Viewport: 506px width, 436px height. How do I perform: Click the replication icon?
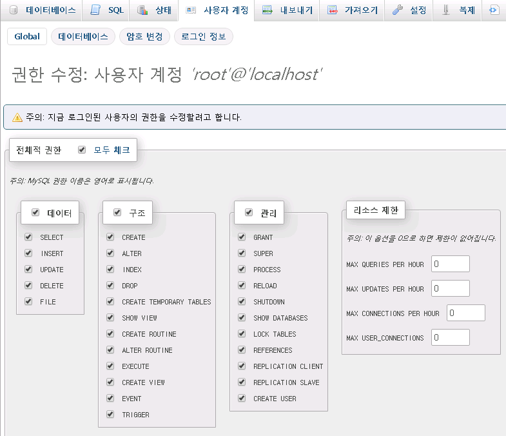point(446,10)
